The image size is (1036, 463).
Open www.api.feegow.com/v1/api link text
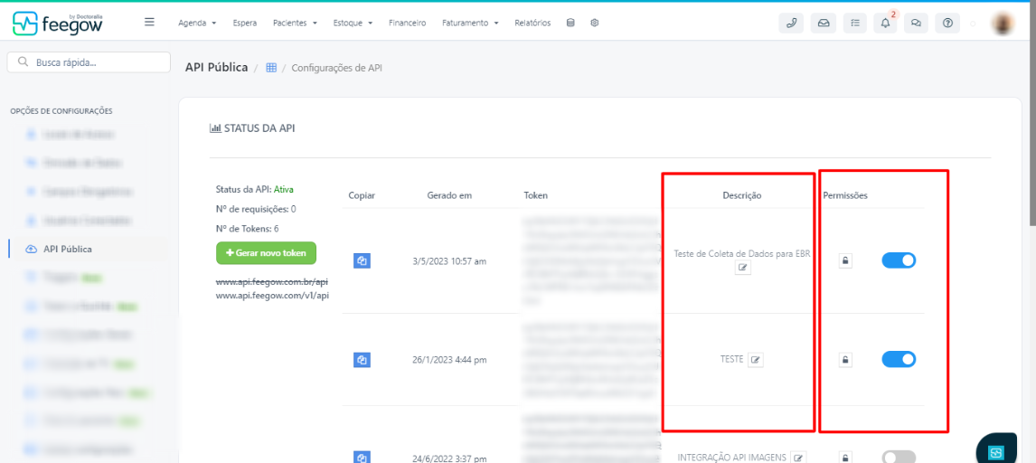point(272,295)
